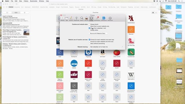The width and height of the screenshot is (185, 104).
Task: Open the Security preferences pane
Action: 86,18
